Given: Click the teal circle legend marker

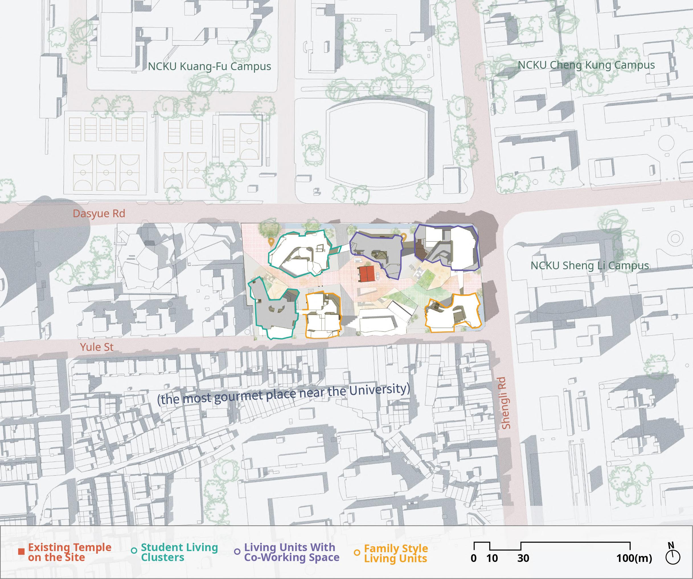Looking at the screenshot, I should point(134,551).
